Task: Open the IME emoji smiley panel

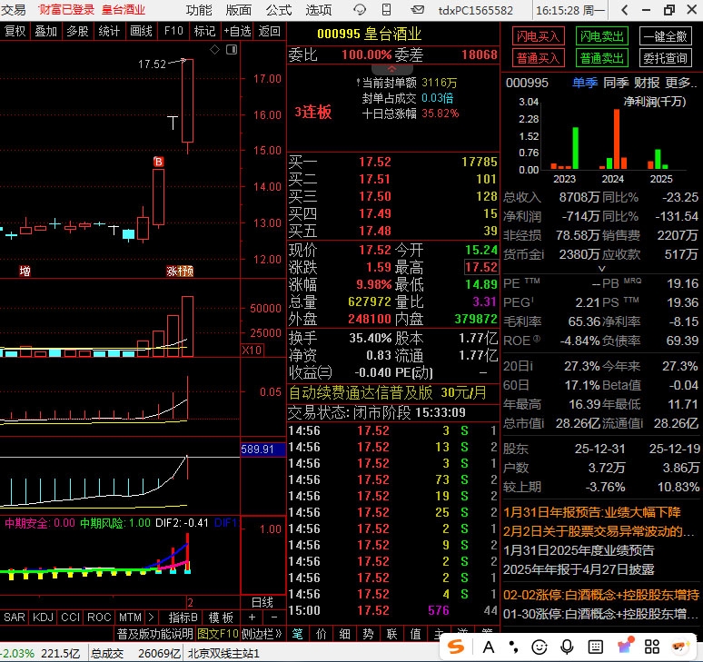Action: click(x=540, y=647)
